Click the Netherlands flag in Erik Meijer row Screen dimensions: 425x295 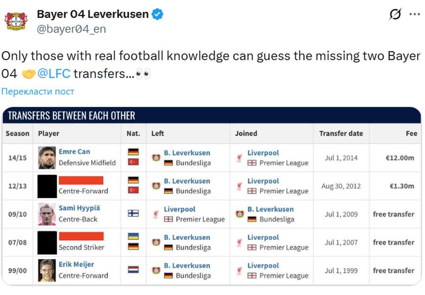pyautogui.click(x=133, y=269)
